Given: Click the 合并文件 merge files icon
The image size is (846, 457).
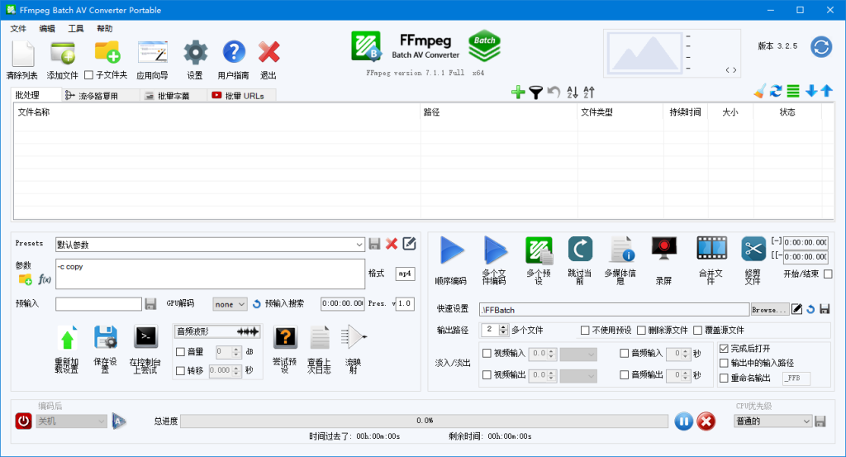Looking at the screenshot, I should click(711, 249).
